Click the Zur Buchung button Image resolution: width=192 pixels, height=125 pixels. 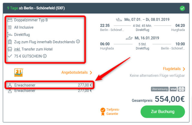(163, 112)
